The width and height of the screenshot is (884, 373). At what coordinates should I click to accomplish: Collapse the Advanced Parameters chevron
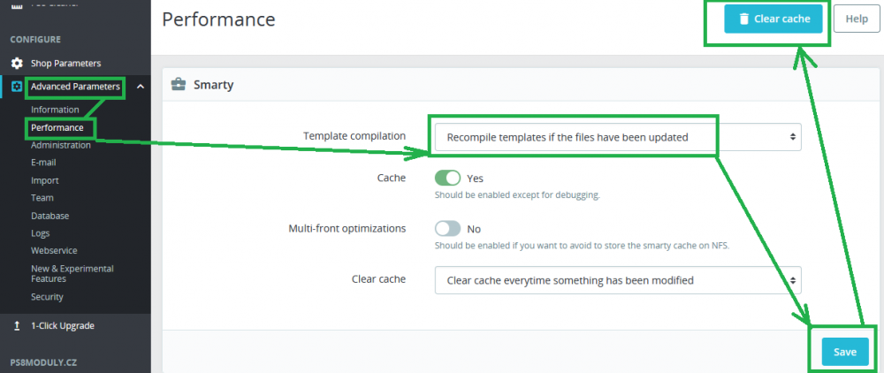point(140,87)
